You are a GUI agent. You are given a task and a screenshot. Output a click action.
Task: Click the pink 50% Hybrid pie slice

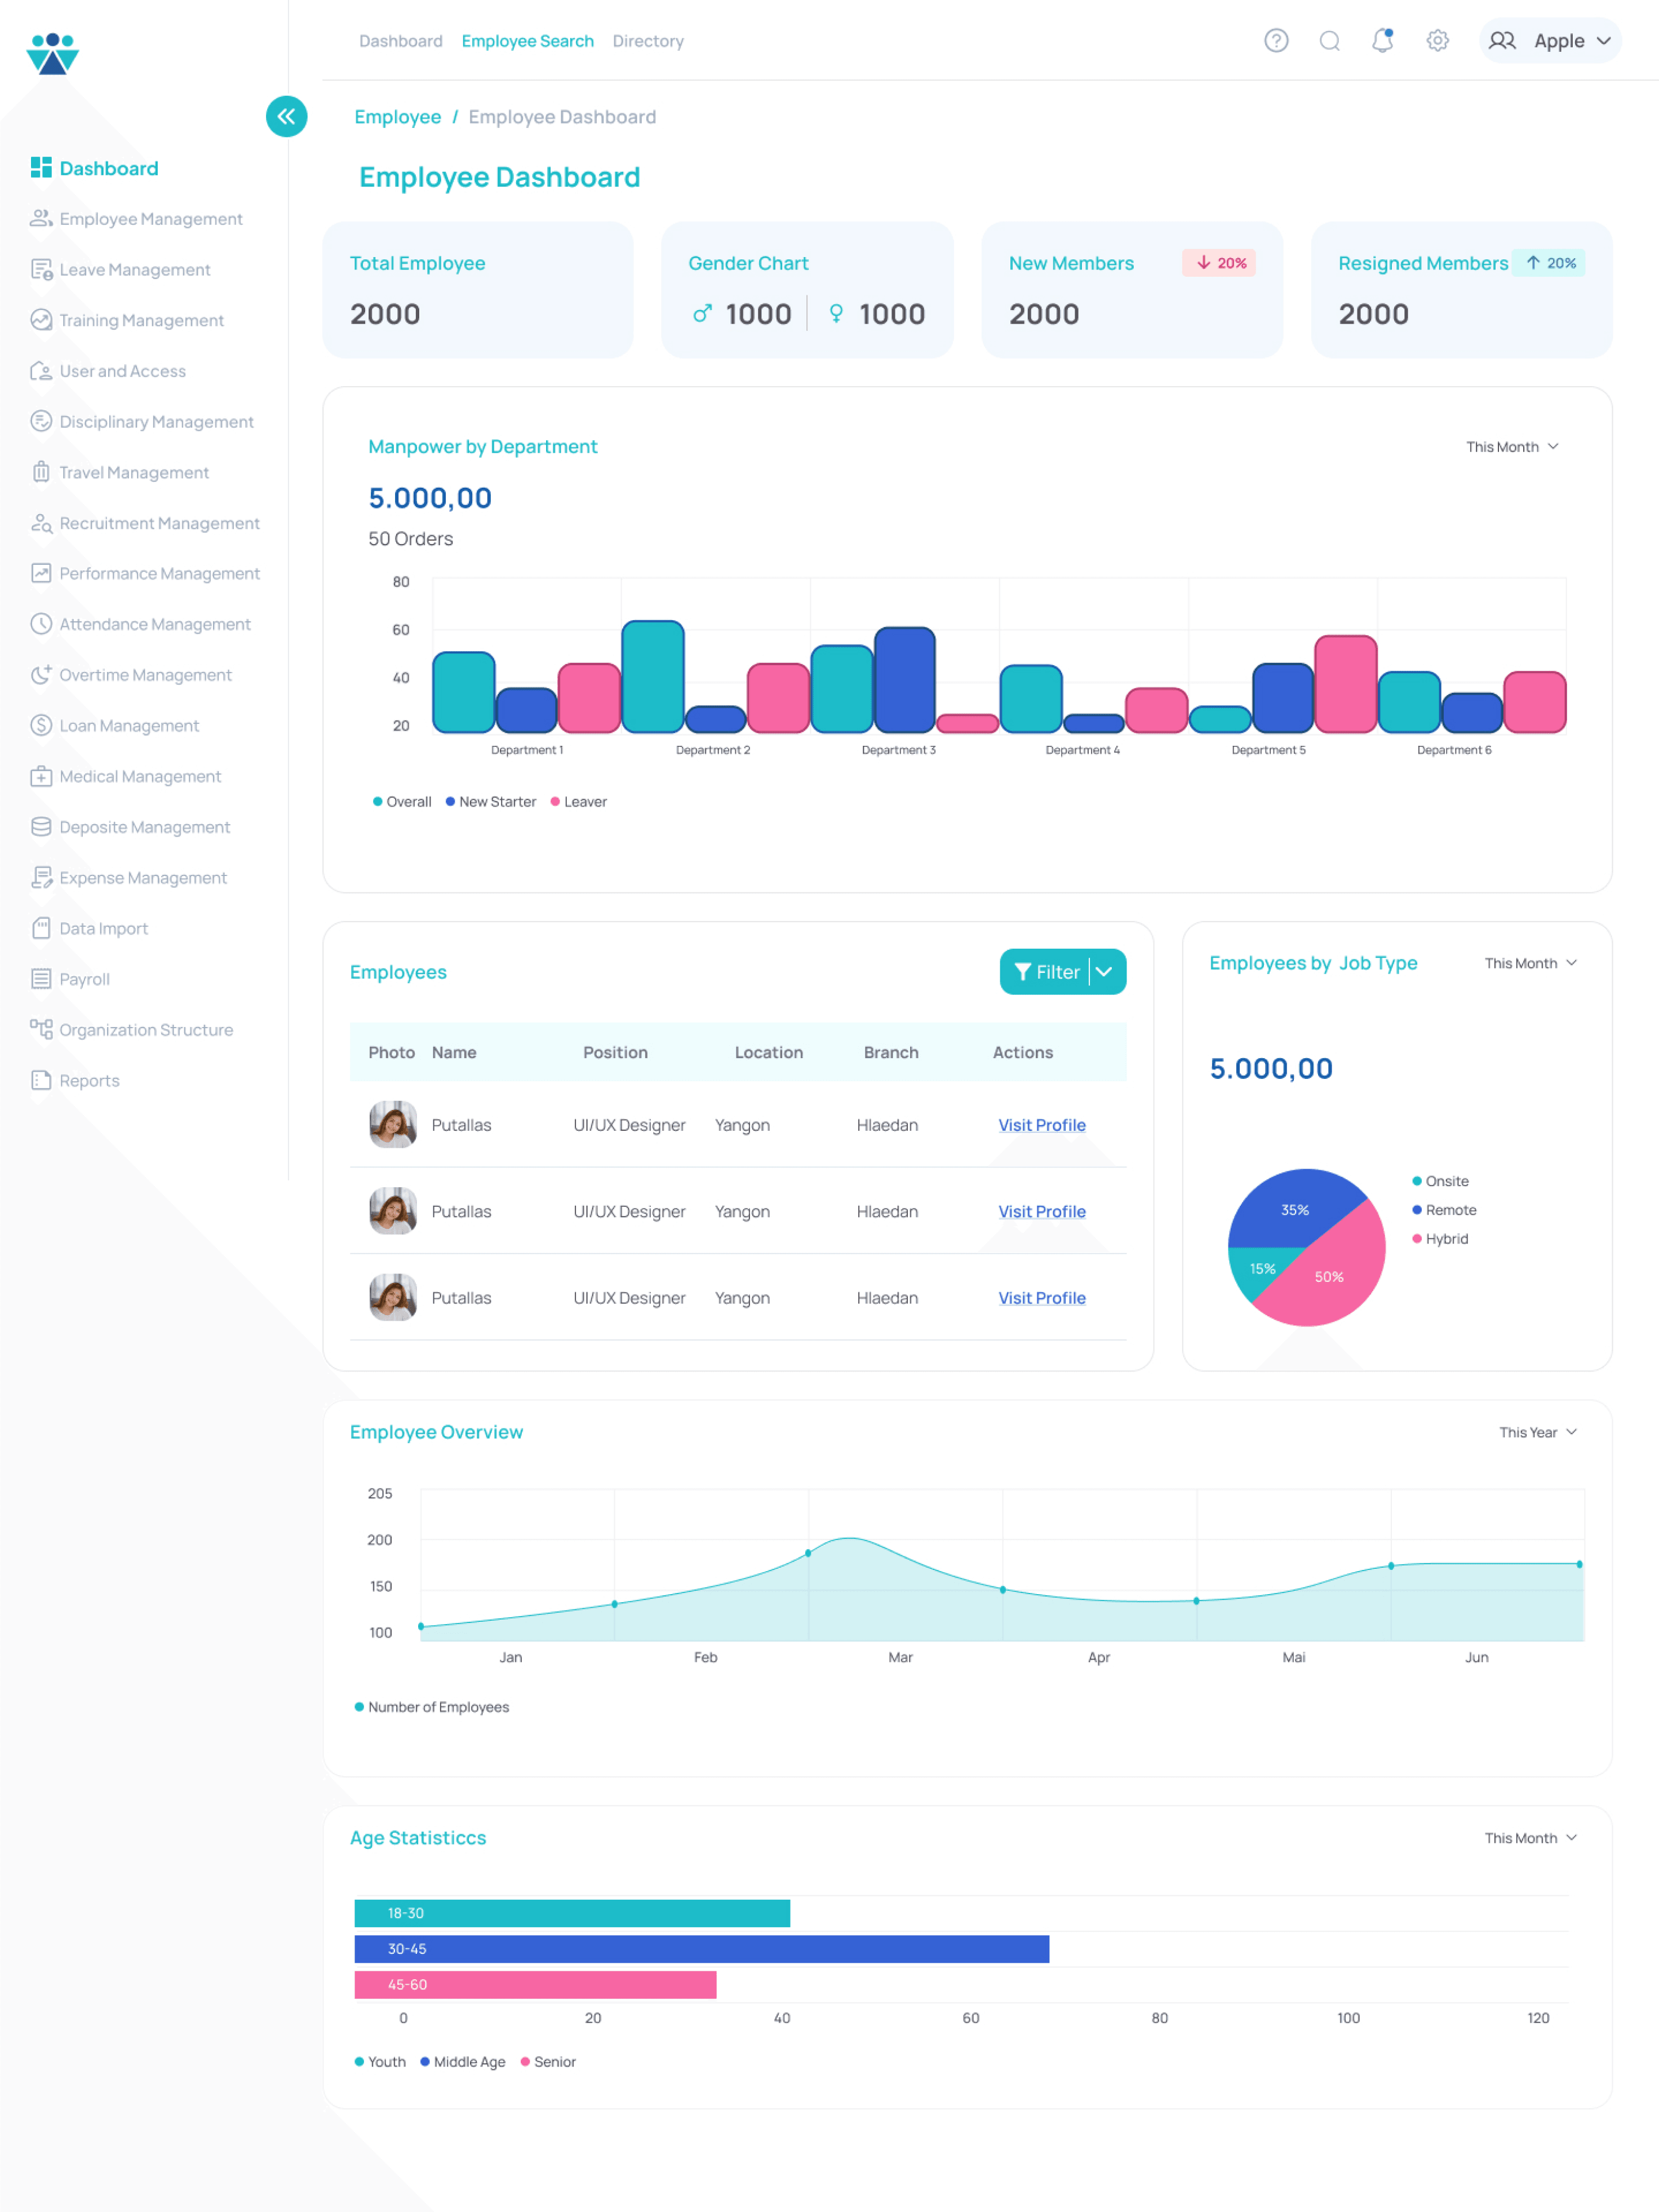tap(1328, 1277)
